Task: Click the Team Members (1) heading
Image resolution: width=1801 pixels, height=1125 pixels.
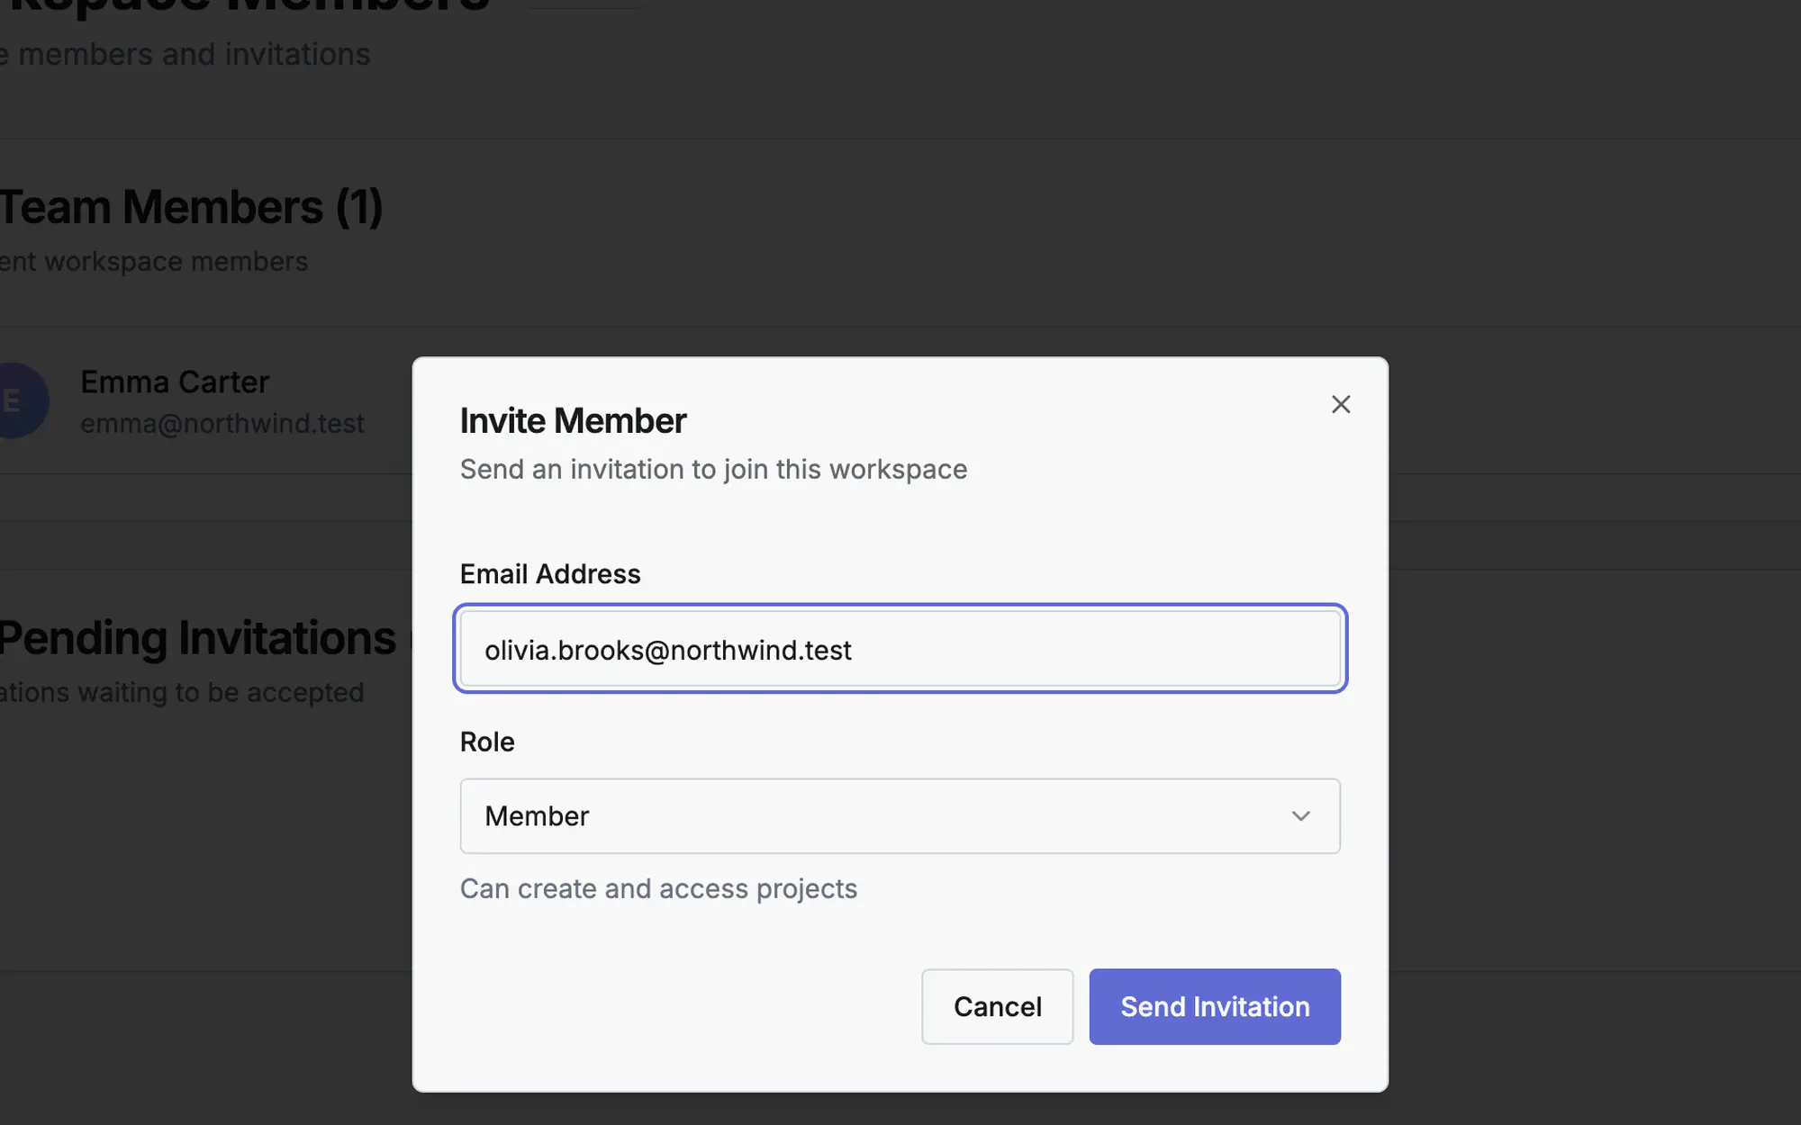Action: (192, 207)
